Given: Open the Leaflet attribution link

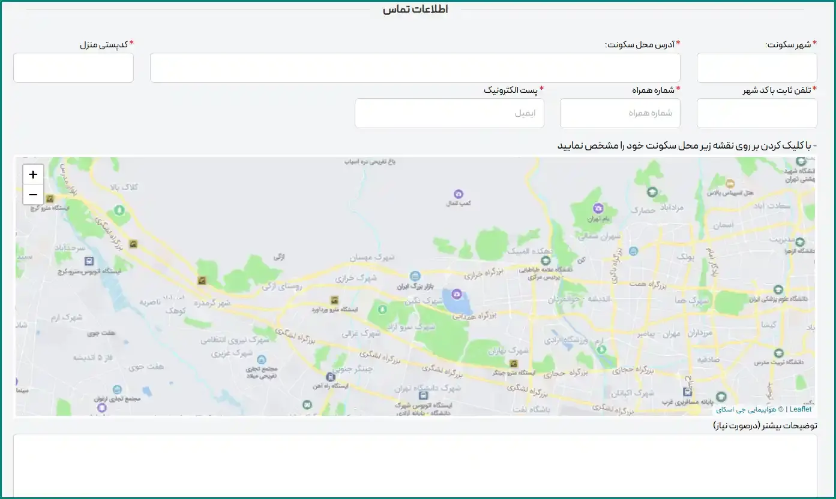Looking at the screenshot, I should tap(801, 410).
